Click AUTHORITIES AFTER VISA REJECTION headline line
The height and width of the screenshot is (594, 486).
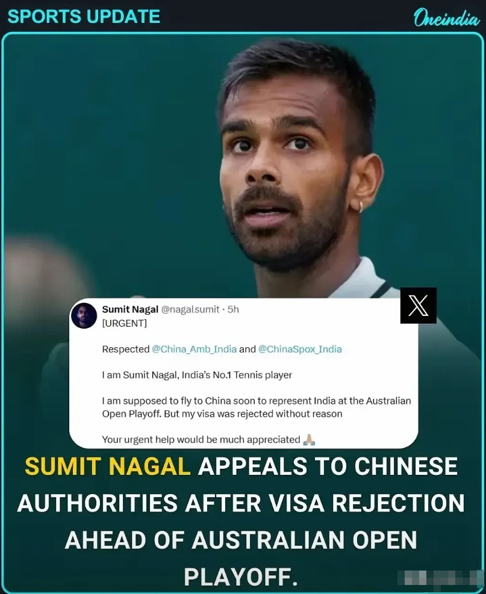[241, 503]
